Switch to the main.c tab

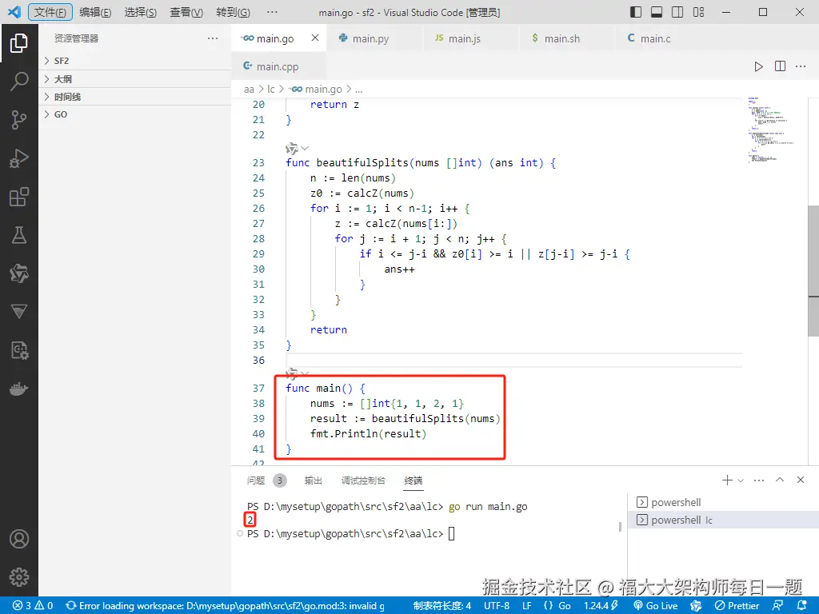point(662,38)
